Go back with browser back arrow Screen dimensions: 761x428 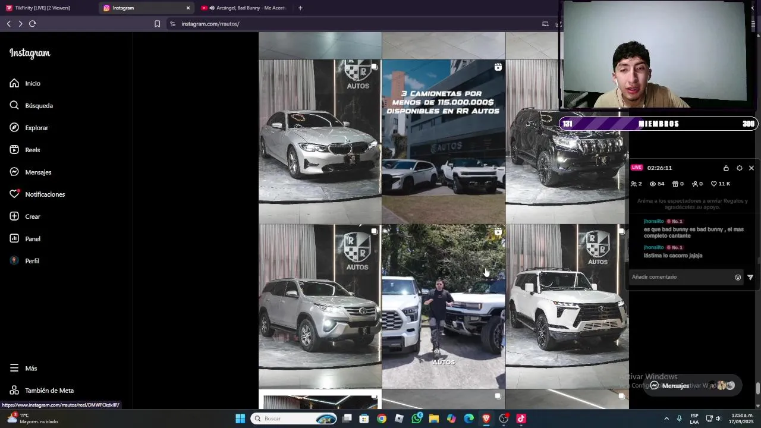pos(8,24)
